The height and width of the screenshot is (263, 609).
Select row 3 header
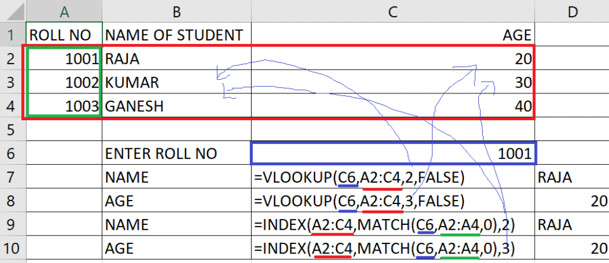pos(13,82)
